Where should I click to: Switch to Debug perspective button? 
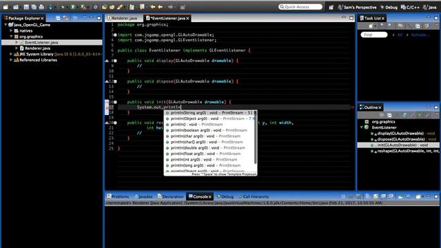point(389,8)
